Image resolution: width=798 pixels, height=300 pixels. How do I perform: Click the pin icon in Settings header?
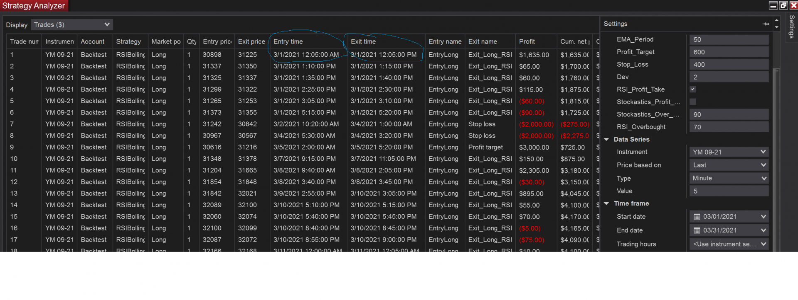click(766, 24)
